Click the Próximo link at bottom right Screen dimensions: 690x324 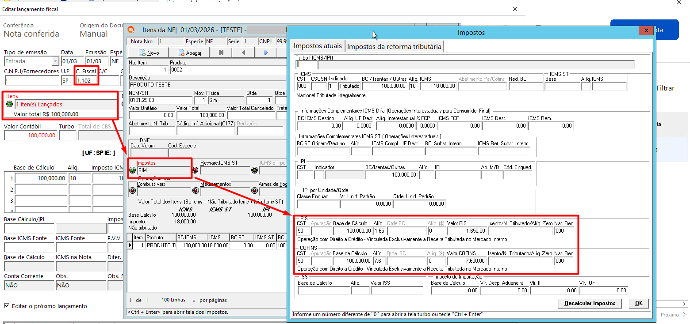point(674,315)
